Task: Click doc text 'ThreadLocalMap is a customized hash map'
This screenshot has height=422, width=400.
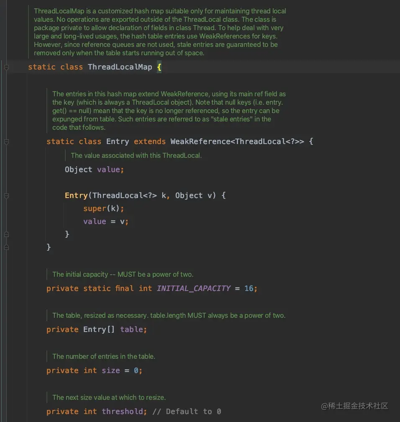Action: click(99, 11)
